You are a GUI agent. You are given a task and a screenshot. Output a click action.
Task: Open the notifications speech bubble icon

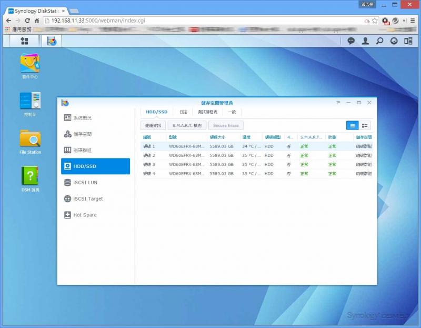tap(351, 41)
